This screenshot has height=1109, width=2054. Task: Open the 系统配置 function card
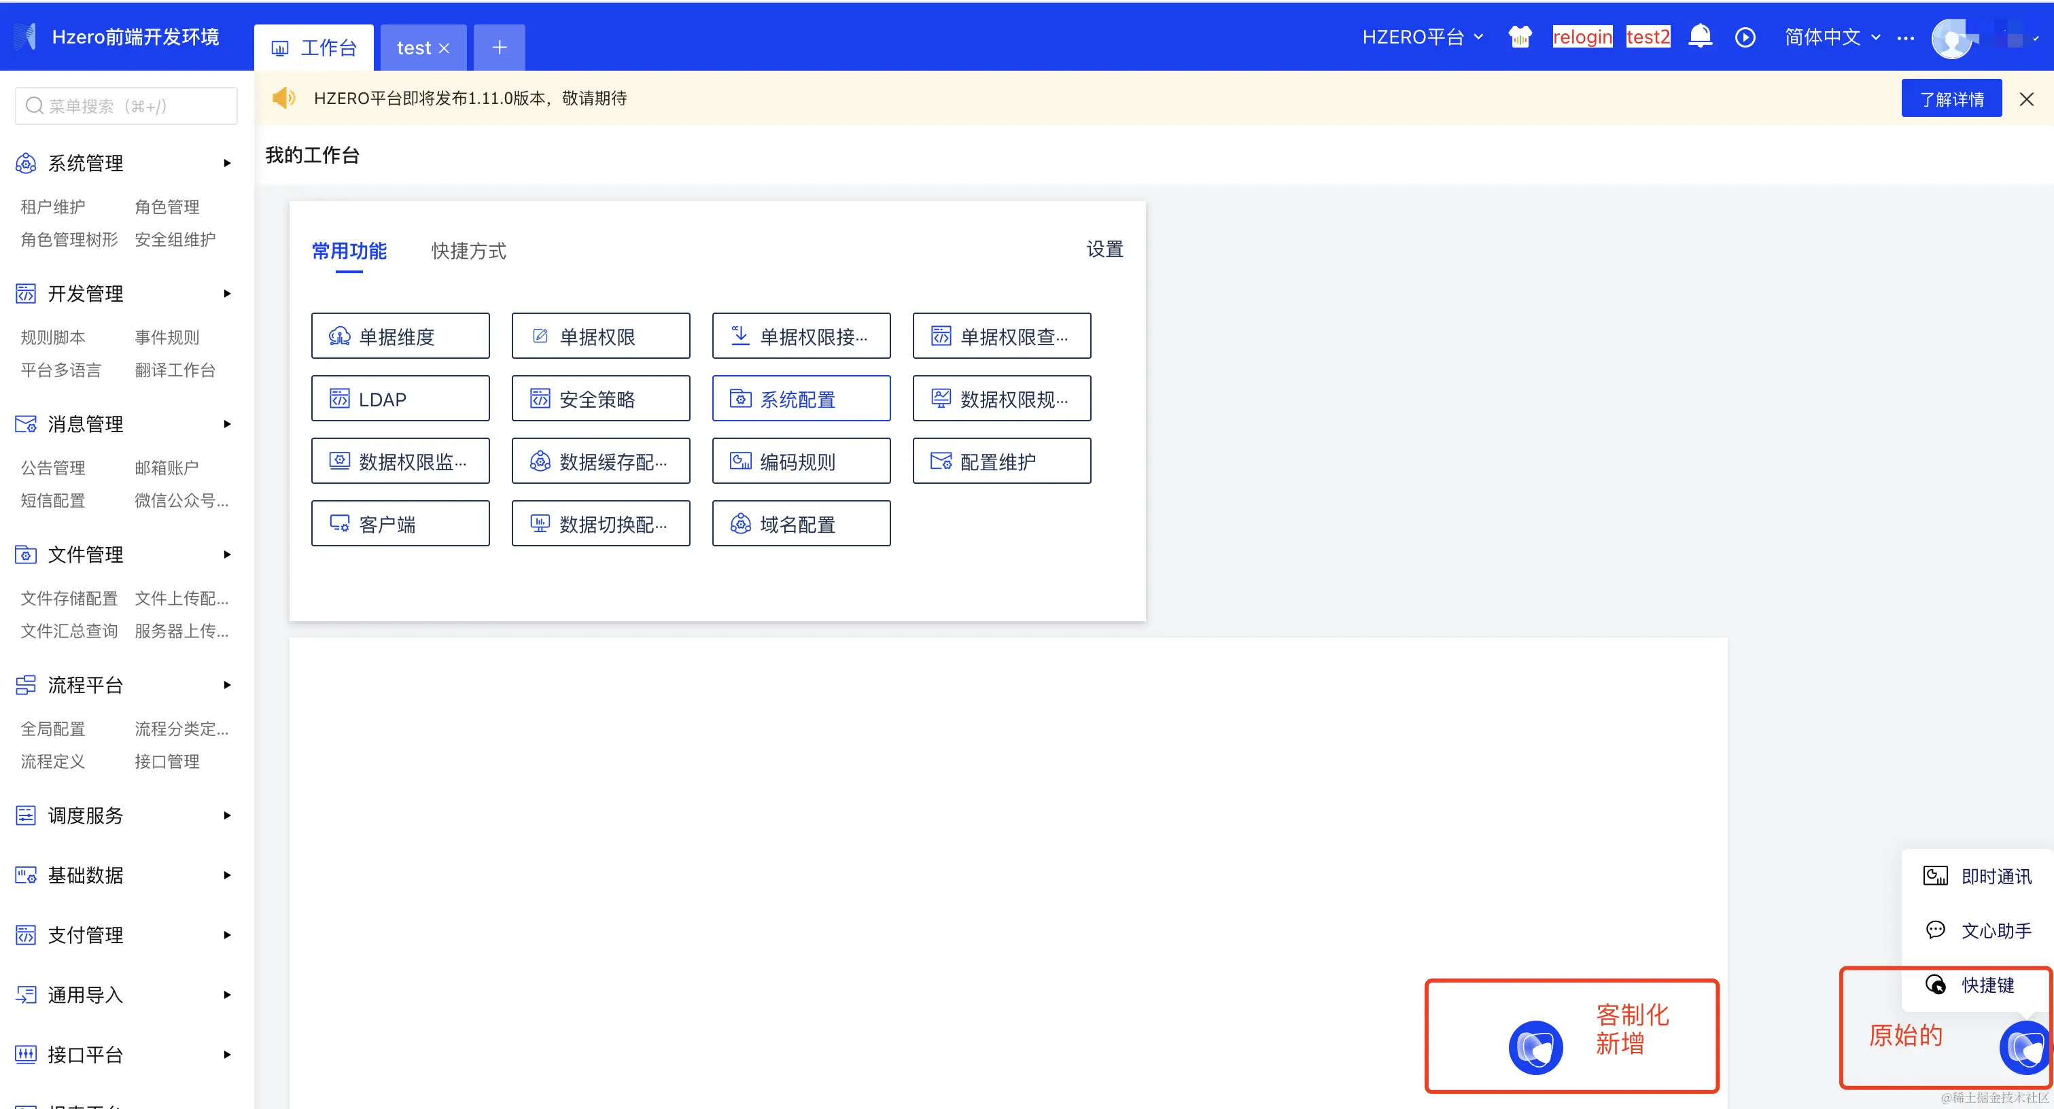click(x=801, y=399)
